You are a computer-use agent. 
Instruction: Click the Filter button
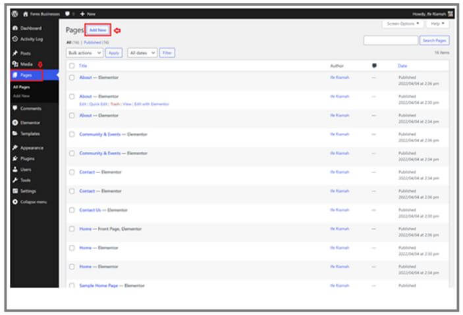click(167, 53)
